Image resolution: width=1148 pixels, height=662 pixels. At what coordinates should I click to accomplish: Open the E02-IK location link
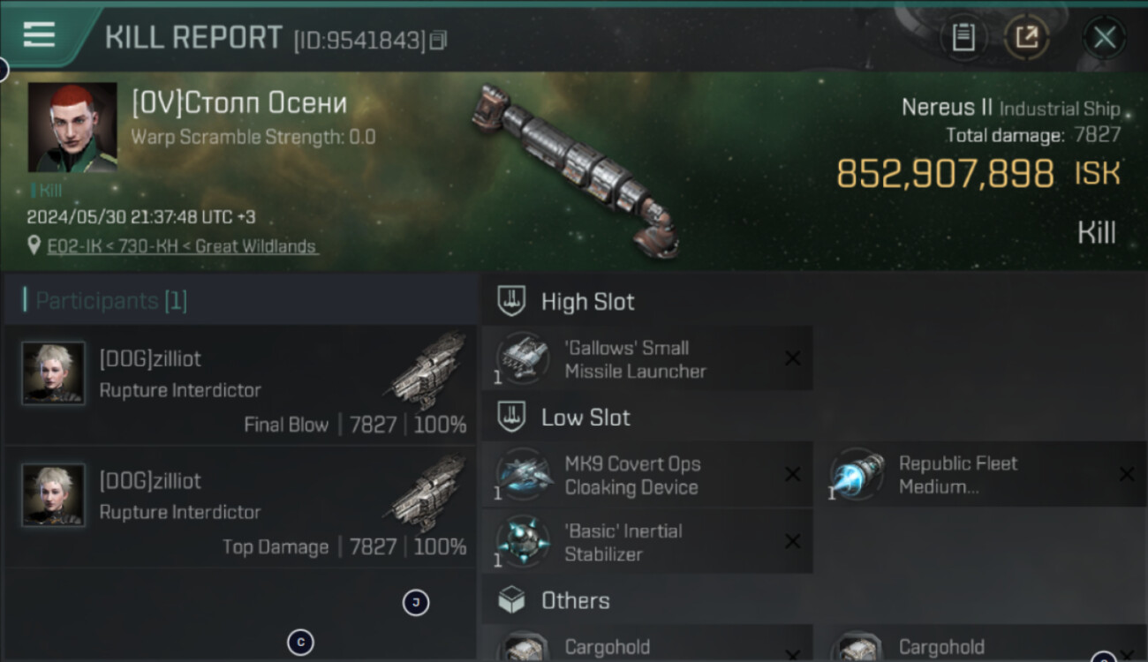click(182, 246)
